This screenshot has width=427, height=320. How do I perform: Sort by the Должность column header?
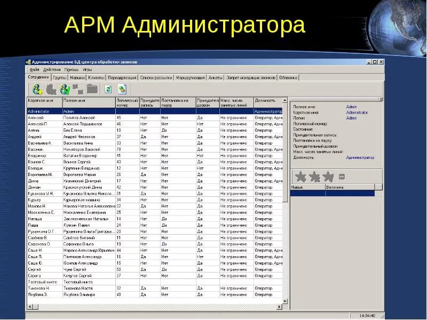coord(268,102)
